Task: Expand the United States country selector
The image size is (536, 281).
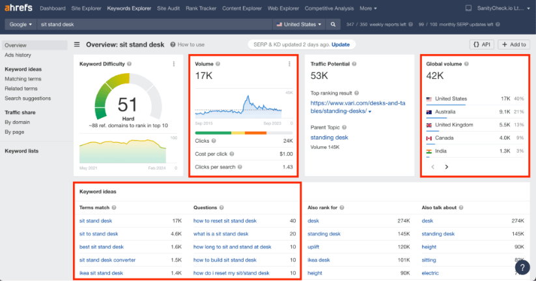Action: click(299, 24)
